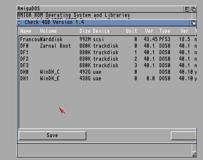The width and height of the screenshot is (203, 160).
Task: Click the PFS3 filesystem type
Action: [165, 39]
